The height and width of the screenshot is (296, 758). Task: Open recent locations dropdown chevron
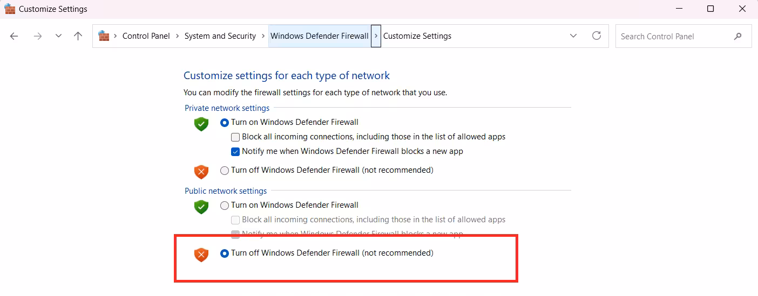[58, 36]
